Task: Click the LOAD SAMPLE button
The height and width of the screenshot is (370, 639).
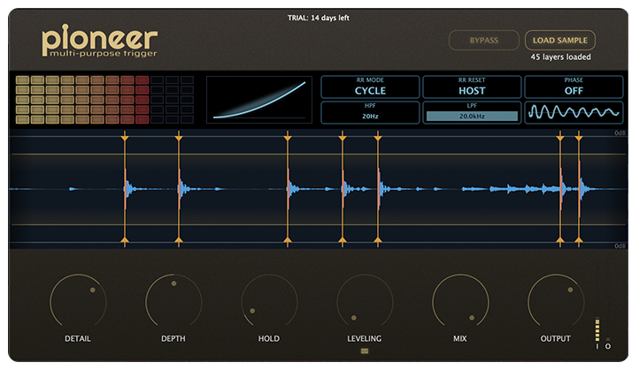Action: (x=560, y=41)
